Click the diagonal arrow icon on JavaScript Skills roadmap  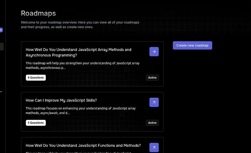point(154,102)
